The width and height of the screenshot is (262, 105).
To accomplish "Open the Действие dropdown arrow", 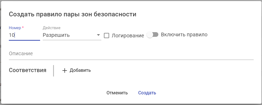I will coord(98,35).
